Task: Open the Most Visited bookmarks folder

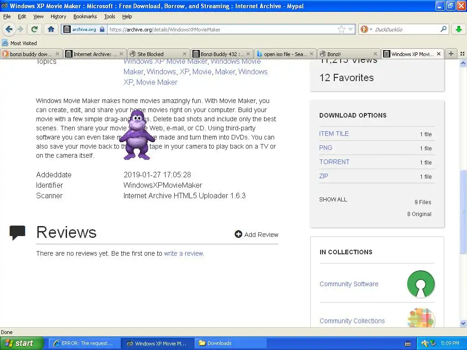Action: pyautogui.click(x=19, y=43)
